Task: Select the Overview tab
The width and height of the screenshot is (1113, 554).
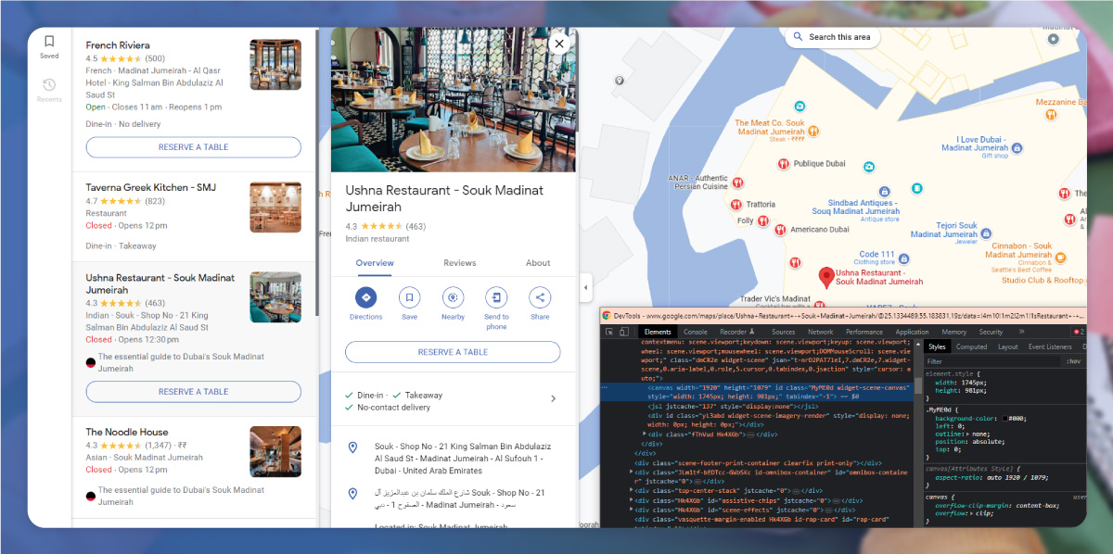Action: coord(375,263)
